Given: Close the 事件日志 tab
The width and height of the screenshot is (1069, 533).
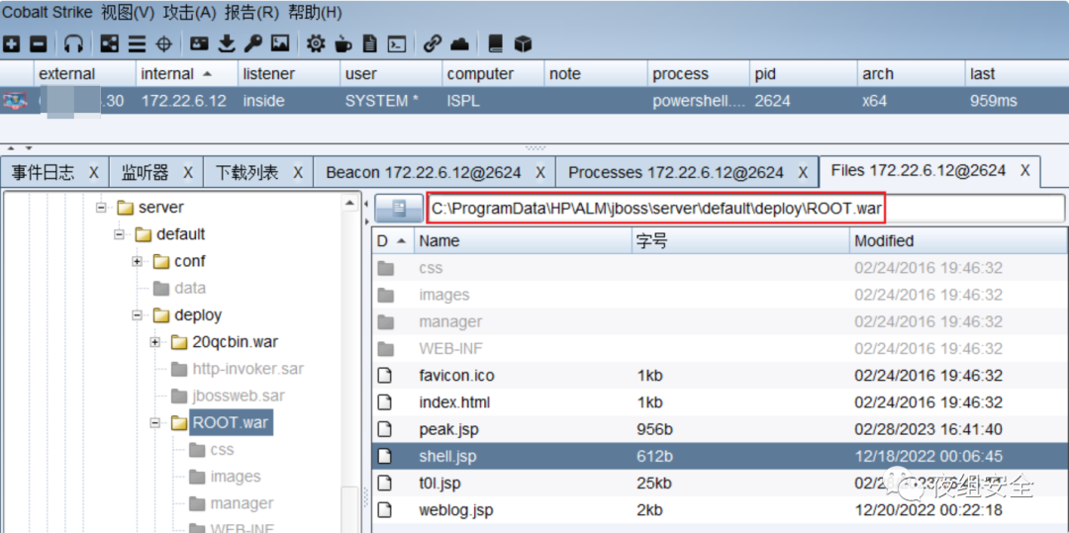Looking at the screenshot, I should point(93,173).
